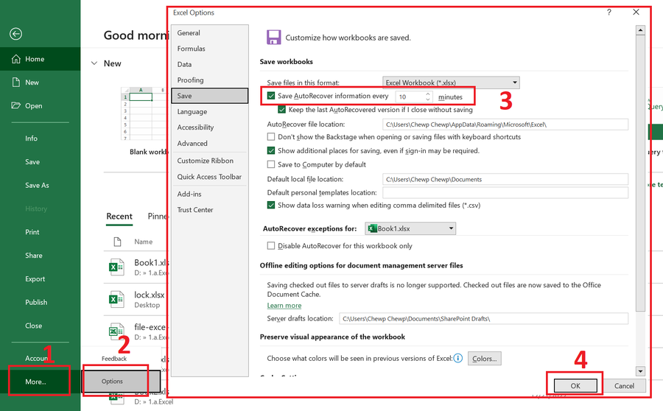
Task: Enable Disable AutoRecover for this workbook only
Action: tap(271, 246)
